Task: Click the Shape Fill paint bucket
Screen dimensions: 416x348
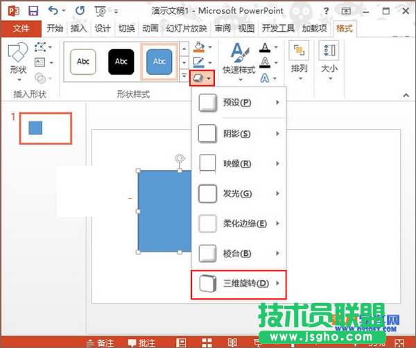Action: click(x=199, y=47)
